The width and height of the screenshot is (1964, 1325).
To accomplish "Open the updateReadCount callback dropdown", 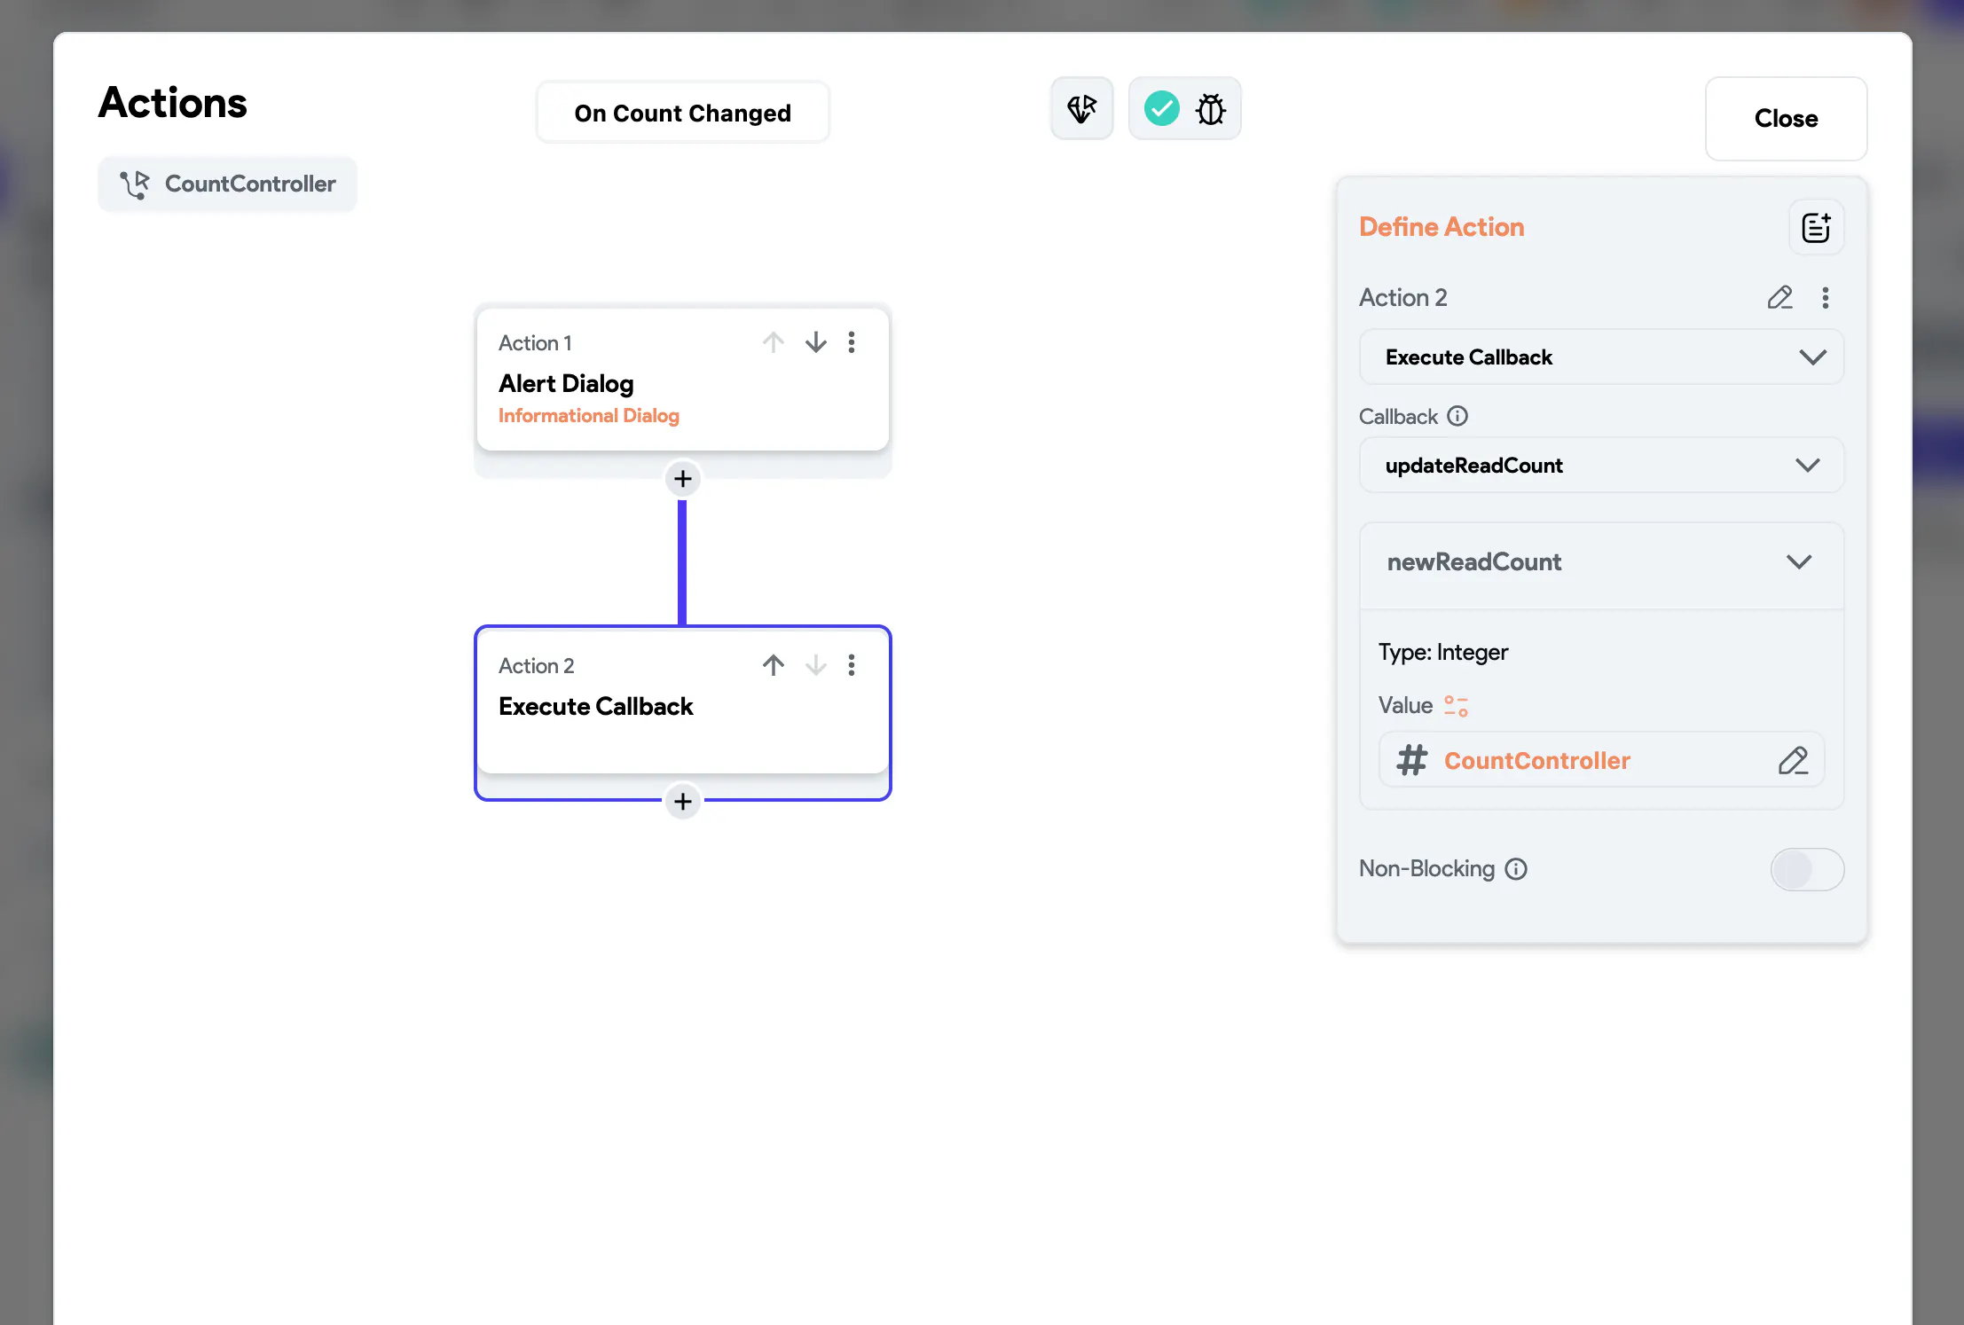I will (x=1601, y=466).
